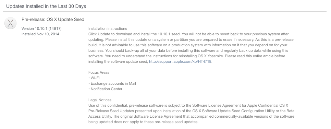
Task: Click the Version 10.10.1 (14B17) text
Action: (41, 28)
